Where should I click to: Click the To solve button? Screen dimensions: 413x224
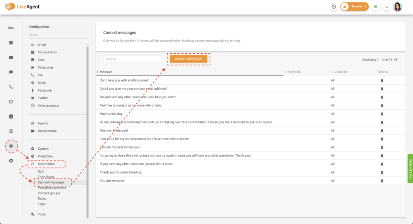click(355, 7)
